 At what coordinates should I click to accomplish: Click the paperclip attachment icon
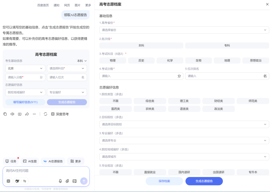pos(67,181)
